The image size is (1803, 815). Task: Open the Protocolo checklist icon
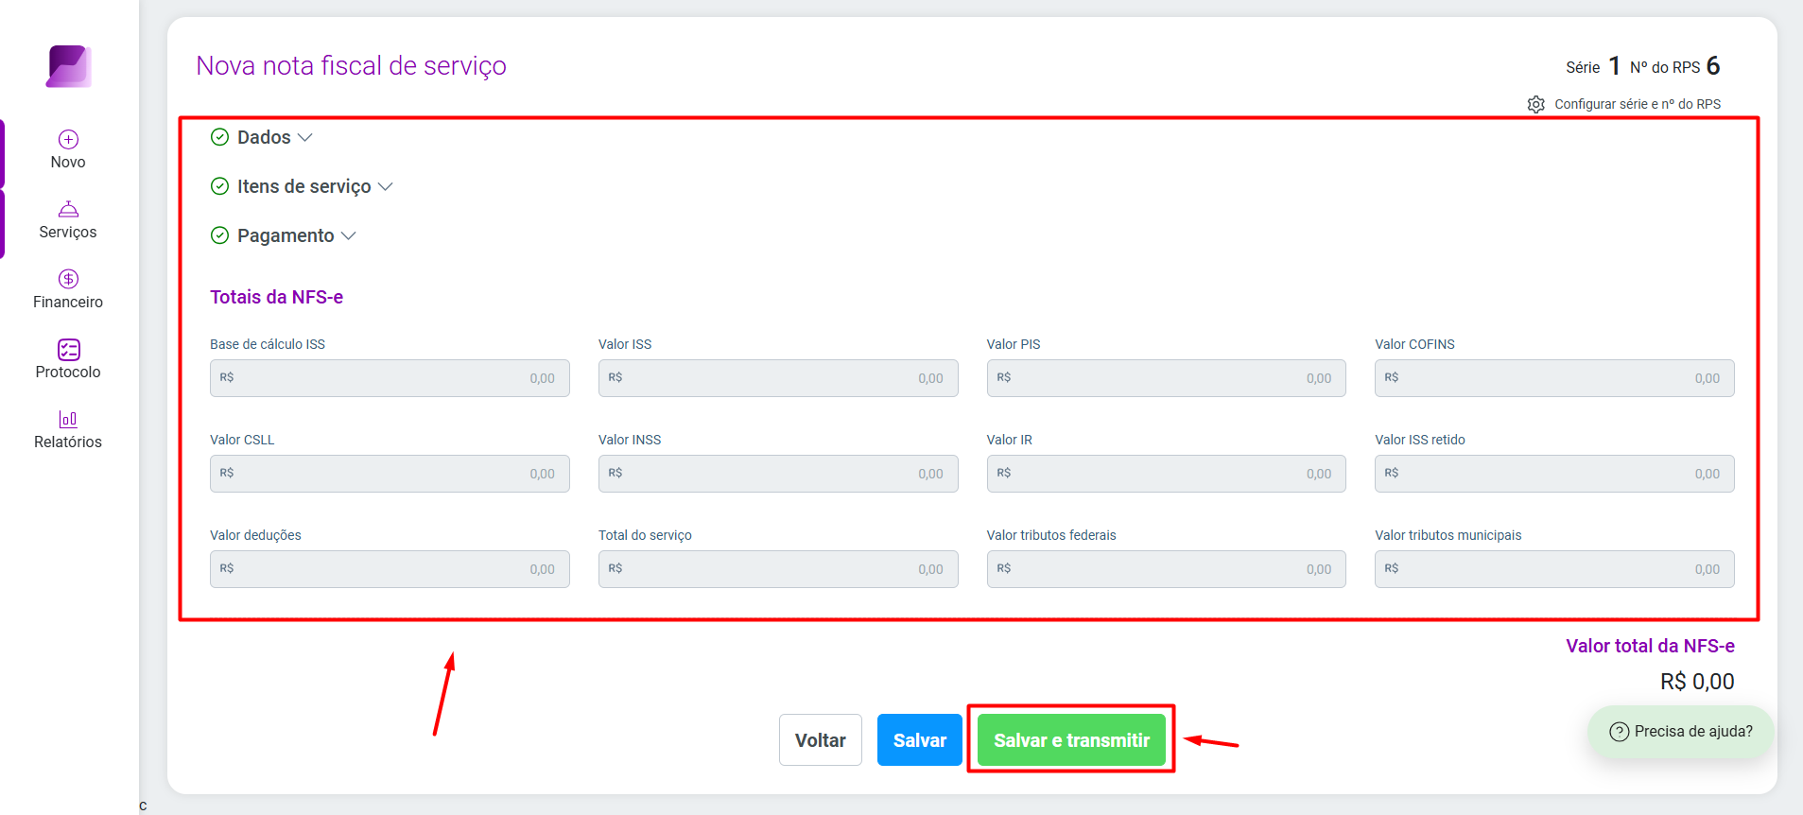click(x=68, y=350)
